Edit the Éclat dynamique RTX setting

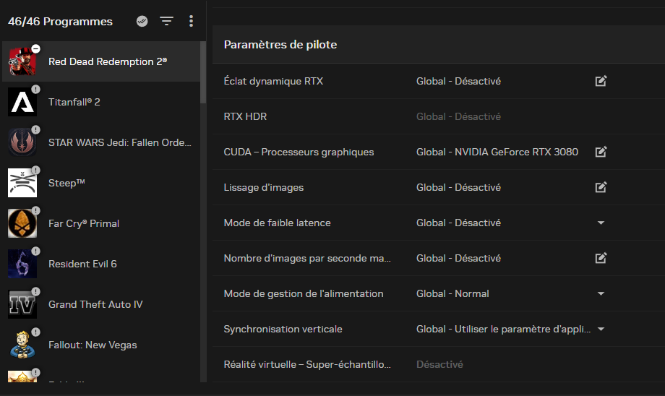point(601,81)
